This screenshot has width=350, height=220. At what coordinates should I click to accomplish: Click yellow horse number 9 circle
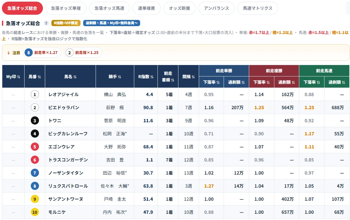coord(35,199)
